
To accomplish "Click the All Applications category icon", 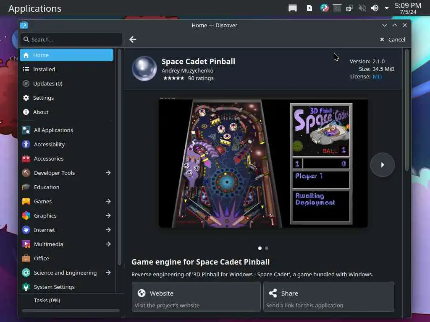I will 26,130.
